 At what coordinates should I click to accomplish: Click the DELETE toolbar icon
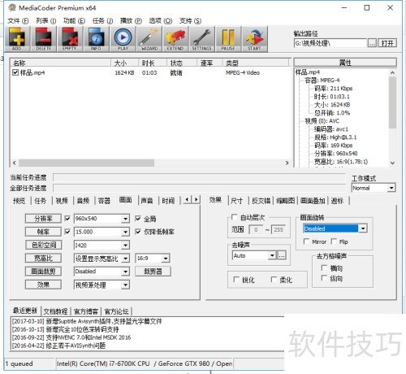[43, 39]
